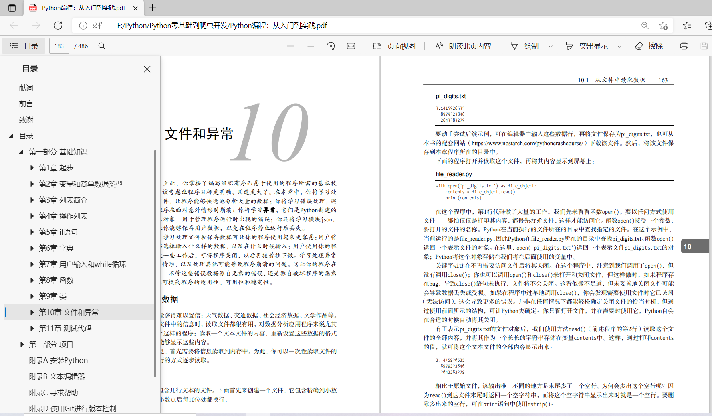This screenshot has width=712, height=416.
Task: Open the nostarch.com pythoncrashcourse link
Action: pos(527,143)
